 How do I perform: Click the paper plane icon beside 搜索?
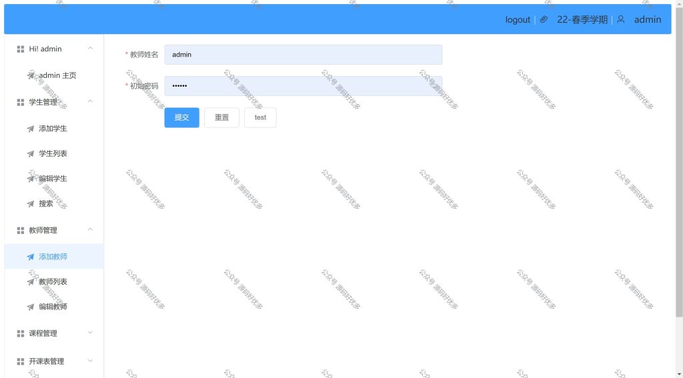31,204
